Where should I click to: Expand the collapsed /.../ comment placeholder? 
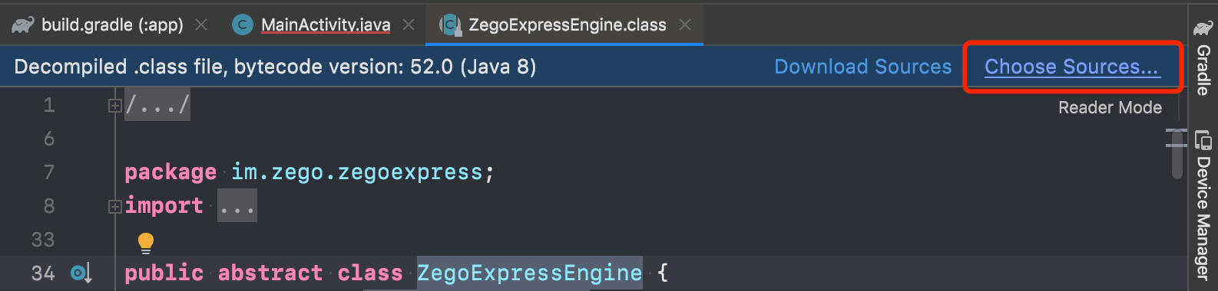(x=157, y=105)
